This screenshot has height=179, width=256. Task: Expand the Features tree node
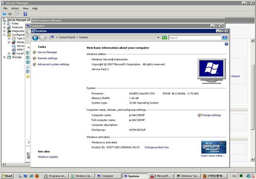pos(4,27)
